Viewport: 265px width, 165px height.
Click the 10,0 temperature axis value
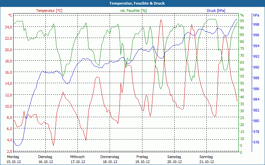click(x=9, y=106)
